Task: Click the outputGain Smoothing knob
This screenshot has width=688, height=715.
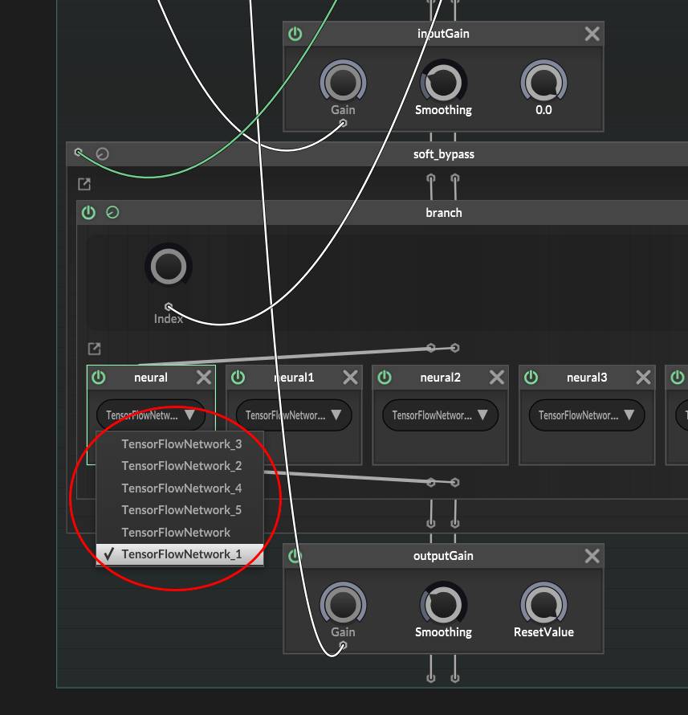Action: [443, 604]
